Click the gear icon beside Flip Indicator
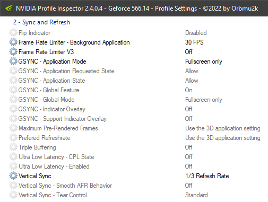 coord(13,33)
